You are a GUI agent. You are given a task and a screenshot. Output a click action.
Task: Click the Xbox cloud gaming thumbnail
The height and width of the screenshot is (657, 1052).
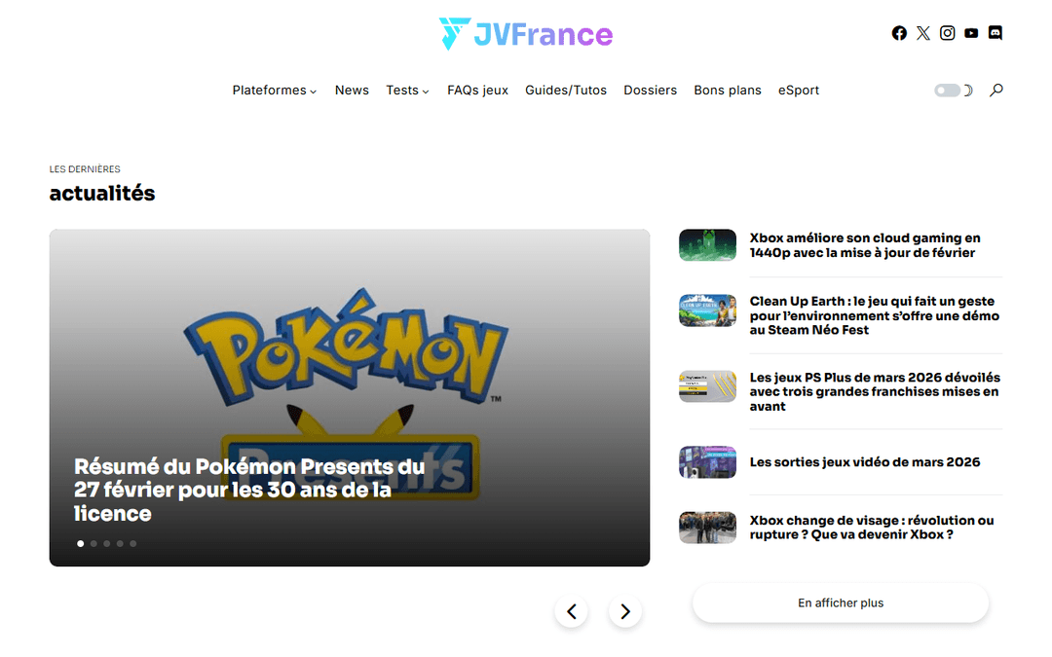point(707,244)
